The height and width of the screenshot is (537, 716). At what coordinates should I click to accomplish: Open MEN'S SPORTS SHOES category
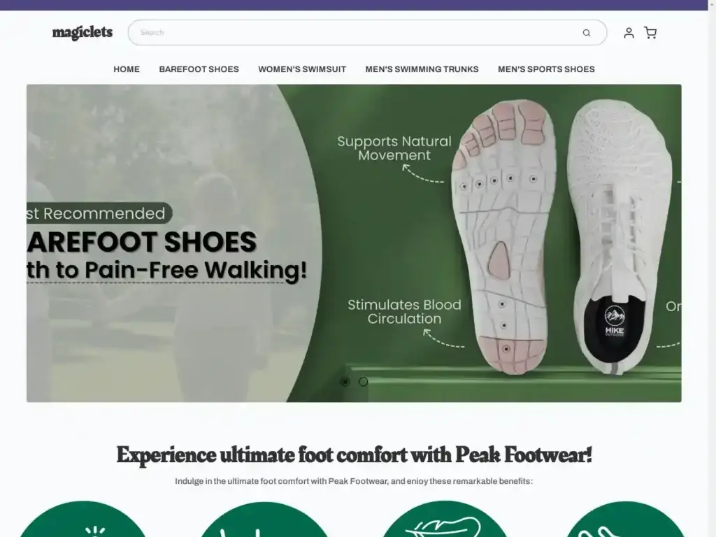point(546,69)
